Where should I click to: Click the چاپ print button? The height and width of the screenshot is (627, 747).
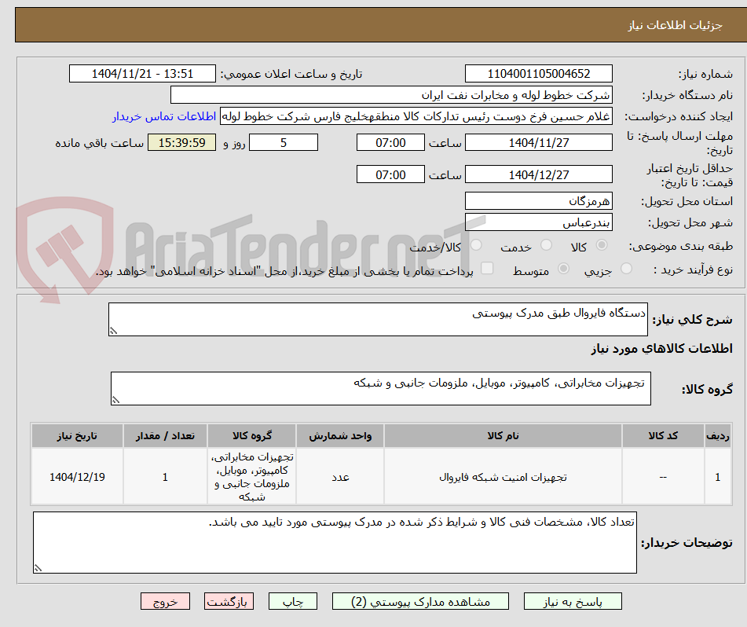pos(292,601)
